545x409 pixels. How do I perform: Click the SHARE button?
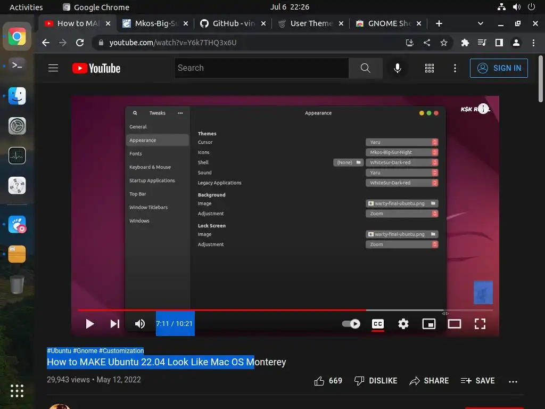429,381
